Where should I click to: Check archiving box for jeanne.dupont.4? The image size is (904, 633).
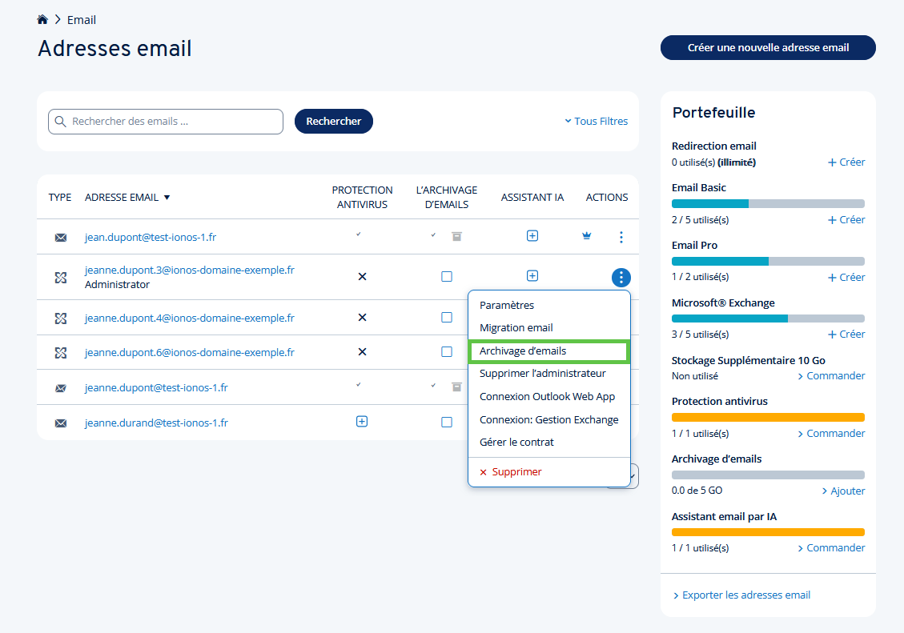click(x=447, y=318)
